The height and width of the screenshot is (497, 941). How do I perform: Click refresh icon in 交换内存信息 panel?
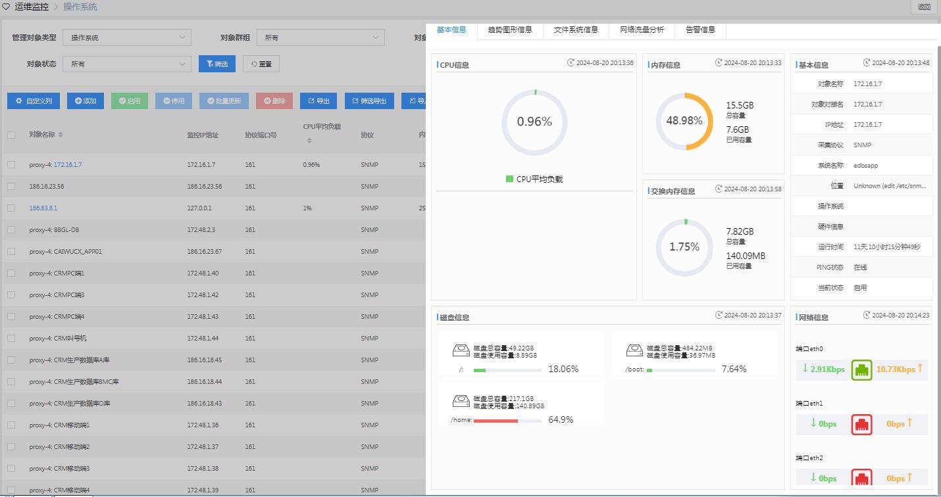point(719,189)
